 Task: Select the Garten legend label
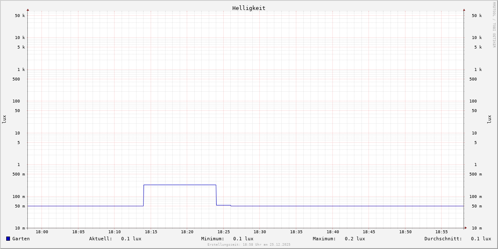click(21, 239)
